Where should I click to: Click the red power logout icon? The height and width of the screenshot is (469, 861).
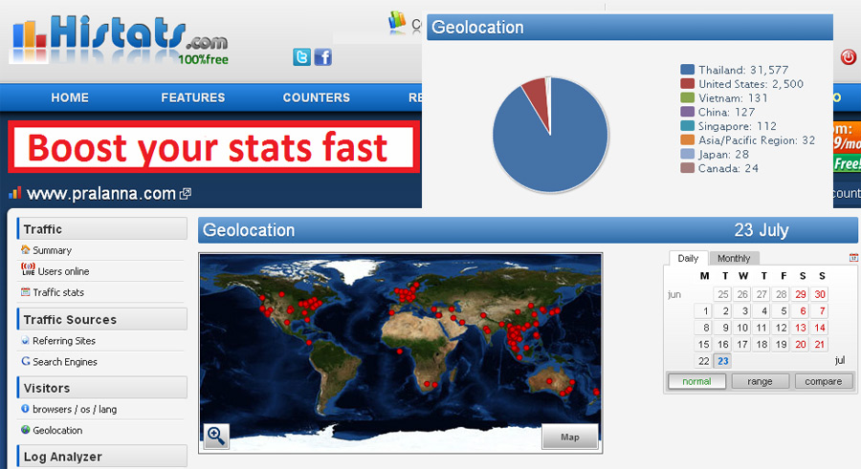[x=849, y=56]
